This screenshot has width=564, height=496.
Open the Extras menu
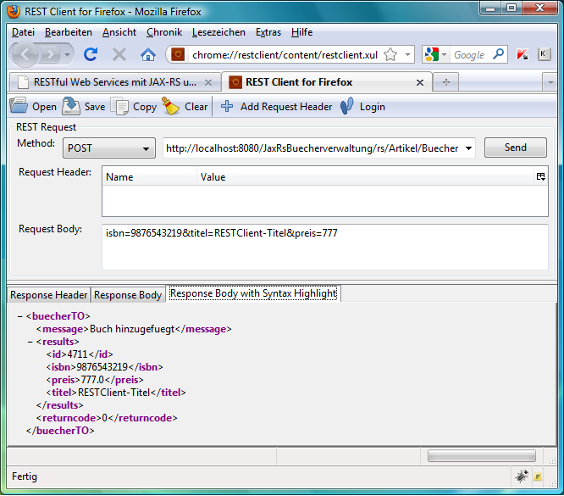268,32
